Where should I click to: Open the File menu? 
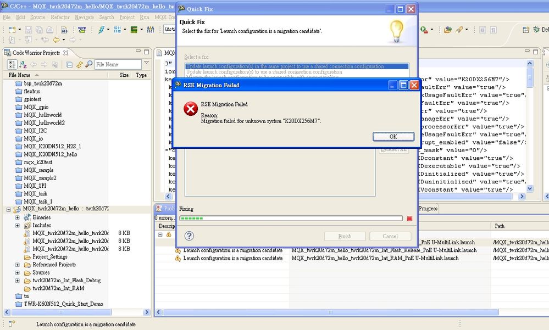tap(6, 17)
